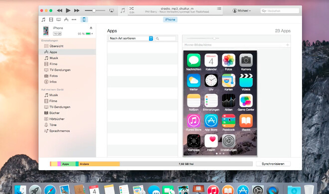Focus the Mediathek search field
The image size is (329, 194).
pos(280,10)
